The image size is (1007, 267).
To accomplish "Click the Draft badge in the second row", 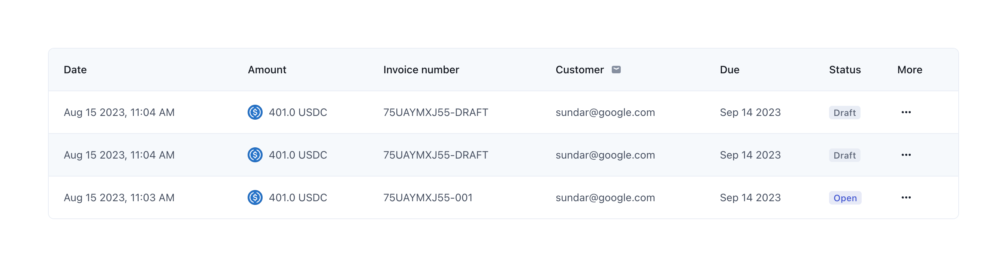I will pos(844,155).
